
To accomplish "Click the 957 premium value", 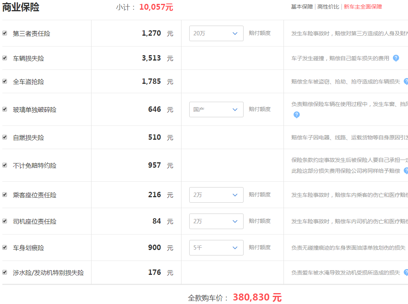I will pyautogui.click(x=155, y=165).
